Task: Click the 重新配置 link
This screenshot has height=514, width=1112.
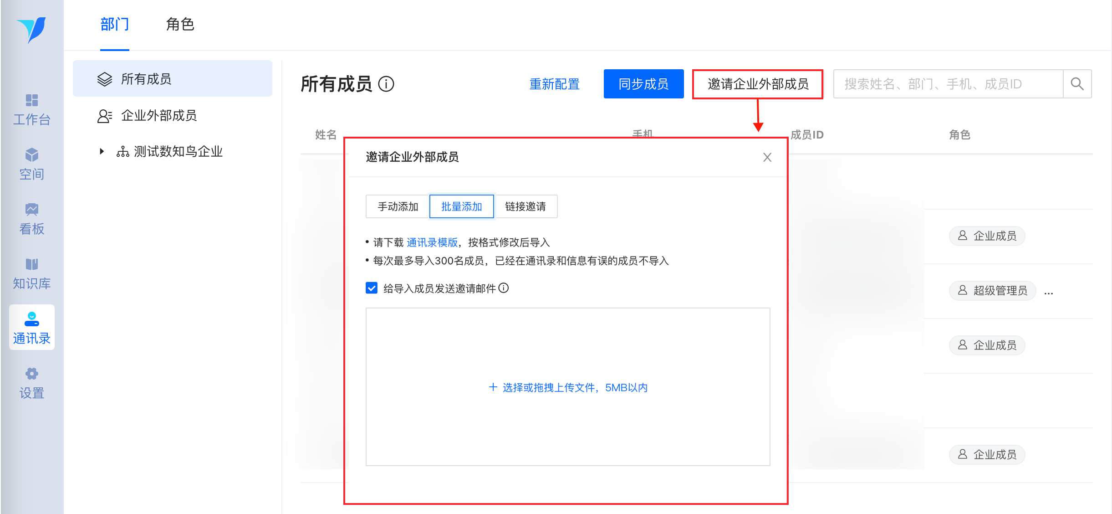Action: [x=554, y=84]
